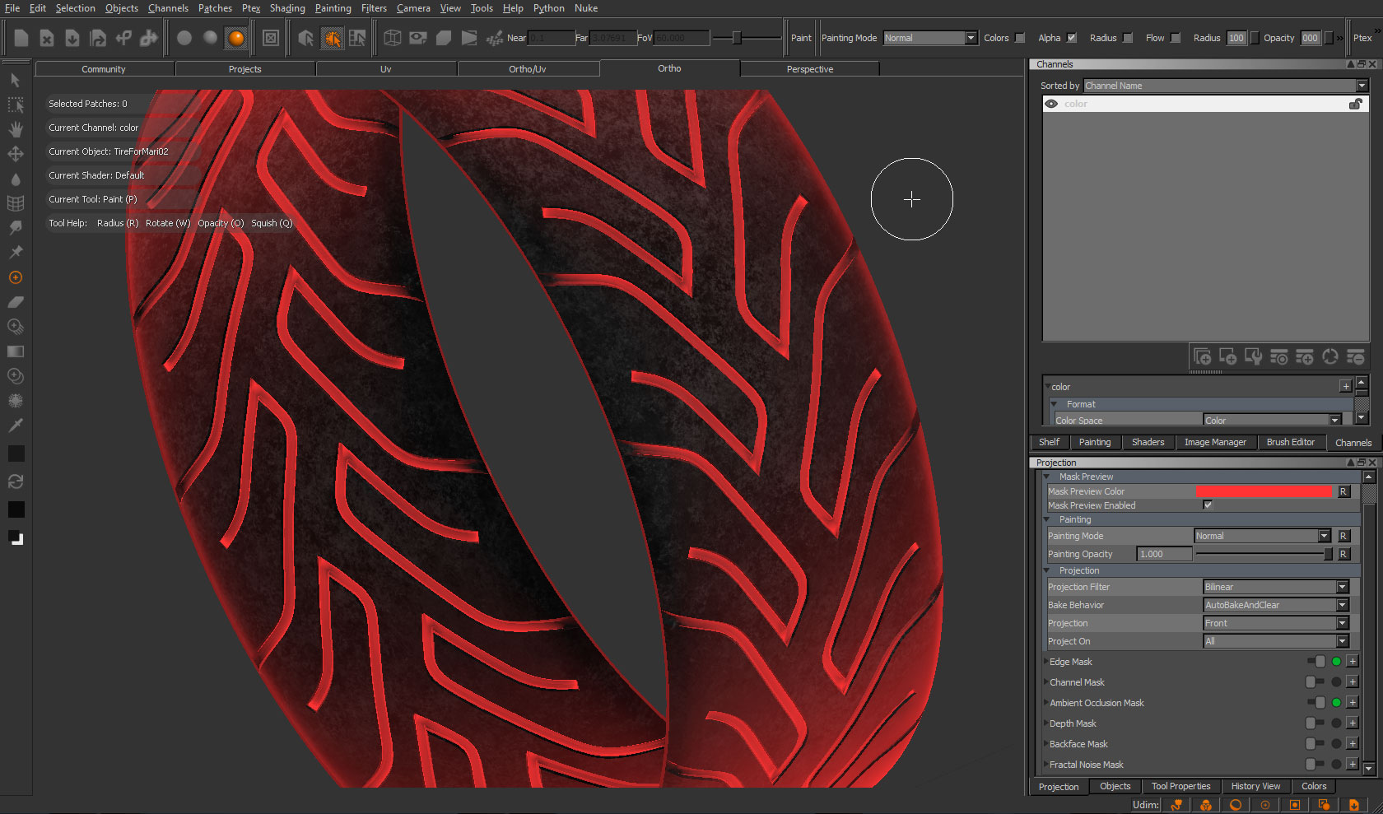Expand the Backface Mask section
This screenshot has width=1383, height=814.
click(1046, 744)
